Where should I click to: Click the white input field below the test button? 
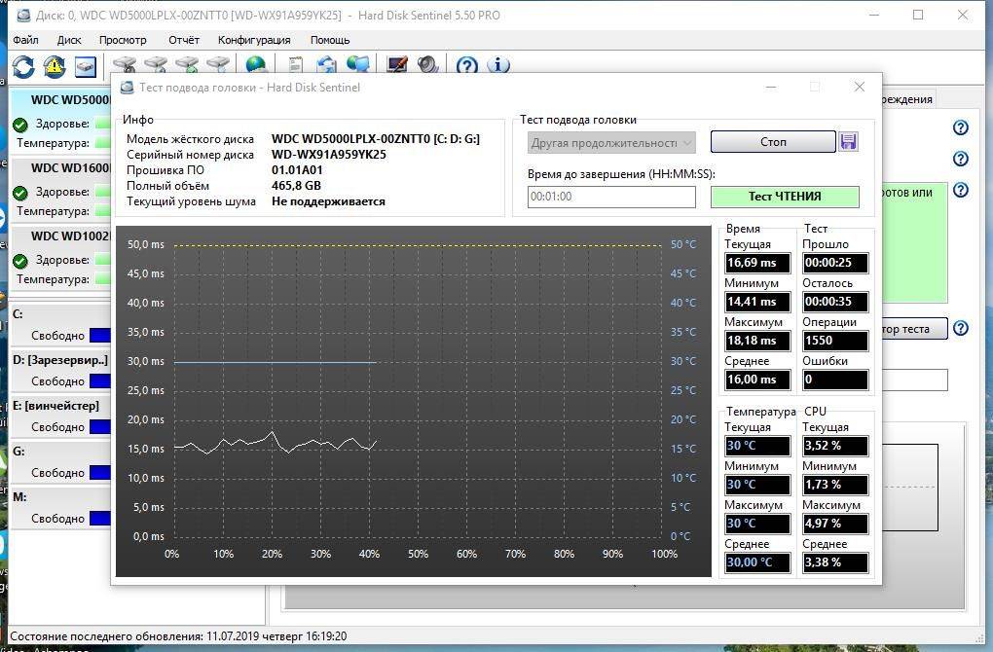(914, 380)
